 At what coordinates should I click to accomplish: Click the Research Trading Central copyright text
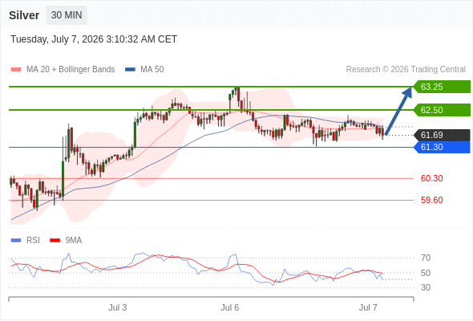tap(406, 70)
